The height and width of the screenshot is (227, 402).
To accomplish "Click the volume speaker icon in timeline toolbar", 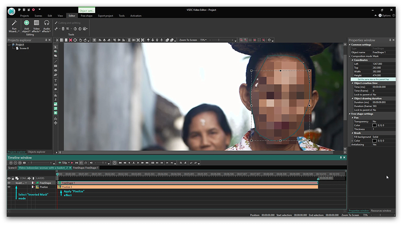I will [x=91, y=162].
